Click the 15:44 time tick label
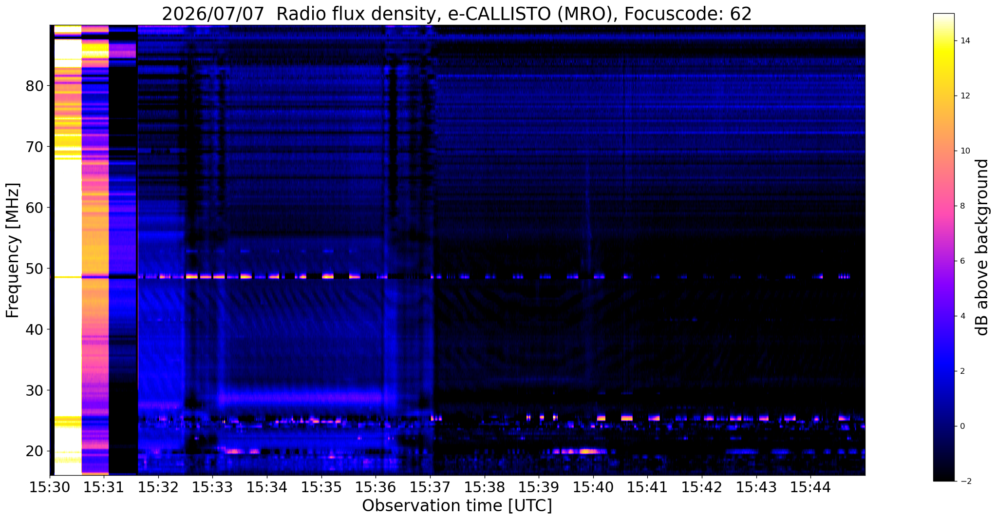 810,487
